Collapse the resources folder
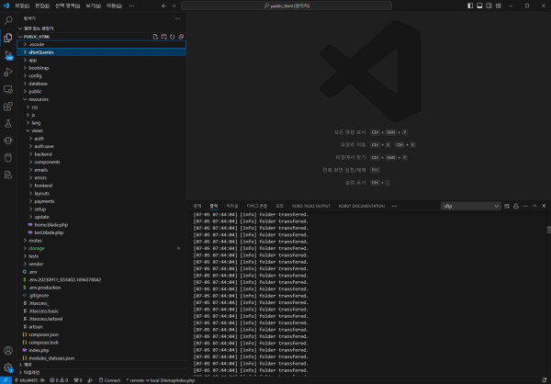Viewport: 551px width, 384px height. 102,99
